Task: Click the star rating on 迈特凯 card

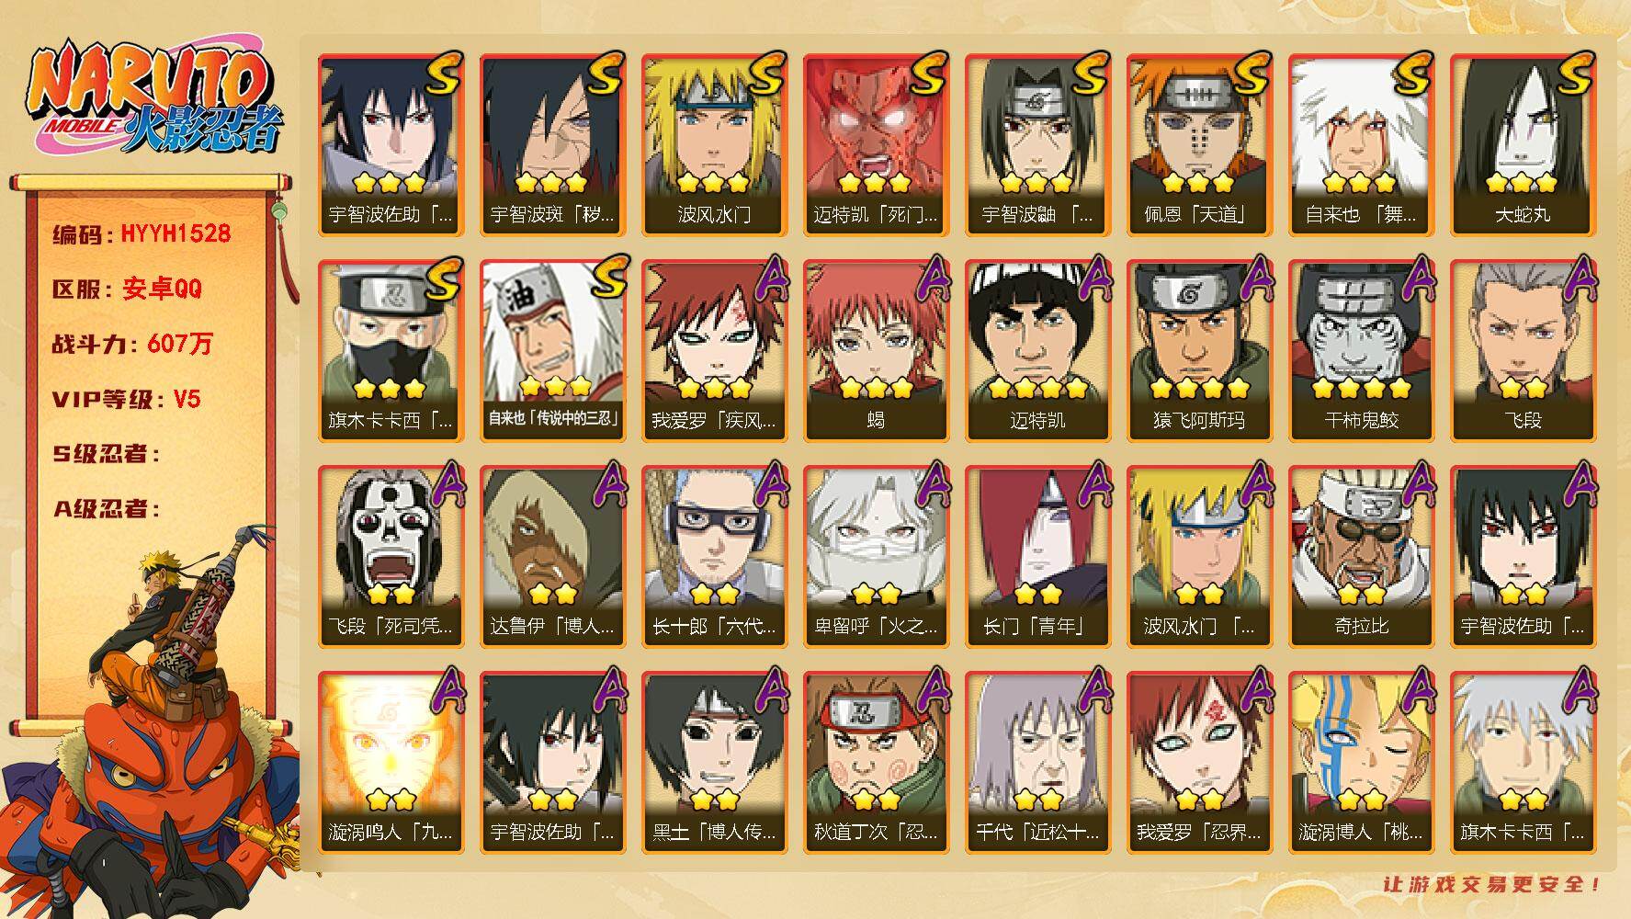Action: tap(1037, 388)
